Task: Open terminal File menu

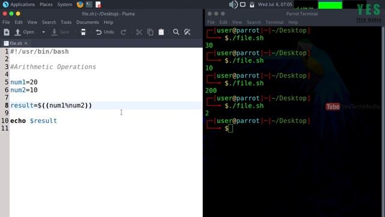Action: click(211, 22)
